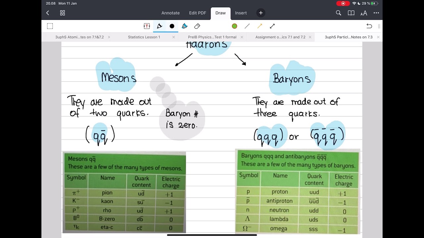Image resolution: width=424 pixels, height=238 pixels.
Task: Choose the black ink color dot
Action: [x=172, y=26]
